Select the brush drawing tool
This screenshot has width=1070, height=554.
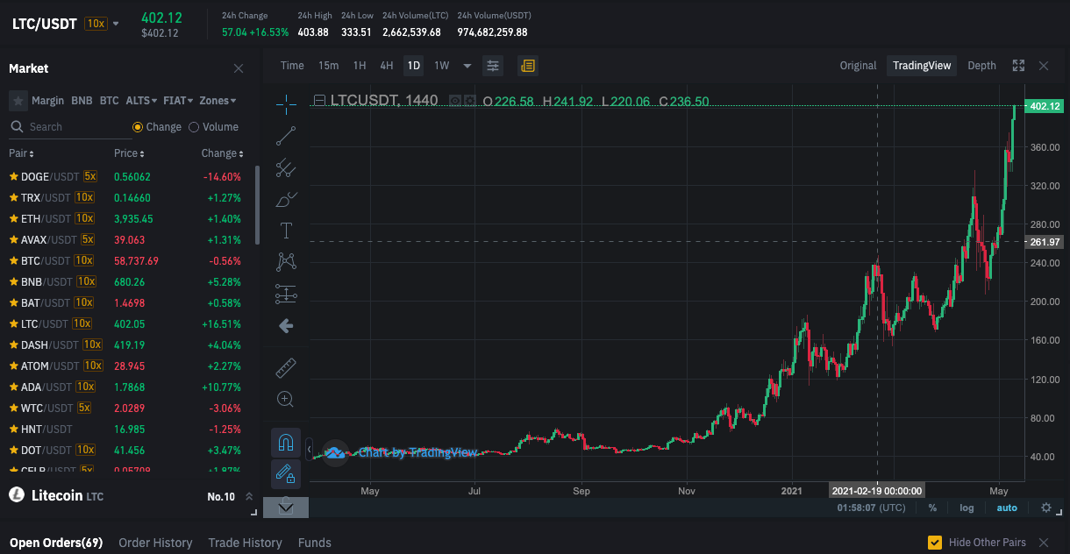click(x=286, y=199)
